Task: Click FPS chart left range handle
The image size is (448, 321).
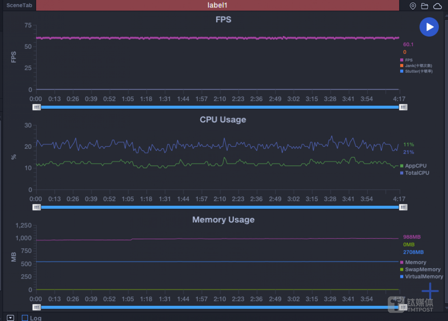Action: pos(37,107)
